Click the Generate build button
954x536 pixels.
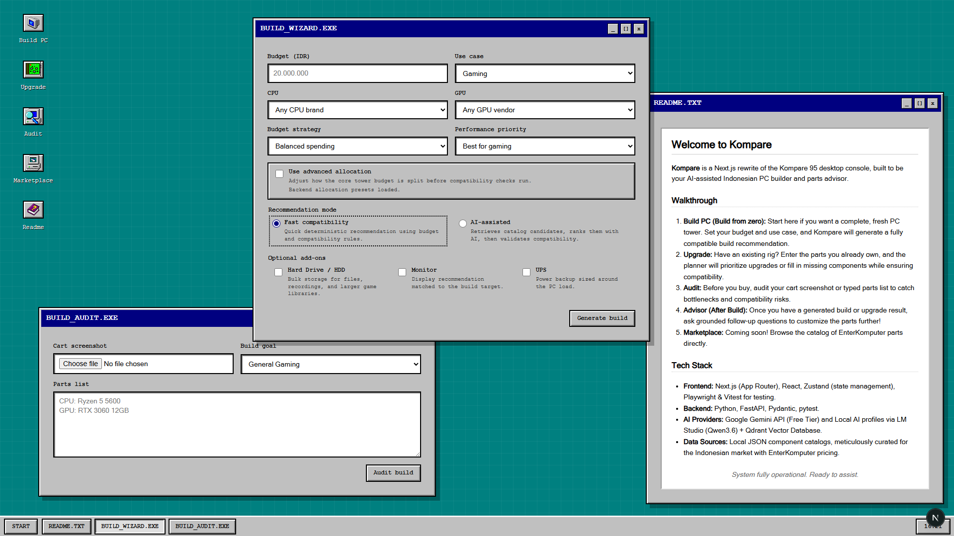(x=602, y=318)
